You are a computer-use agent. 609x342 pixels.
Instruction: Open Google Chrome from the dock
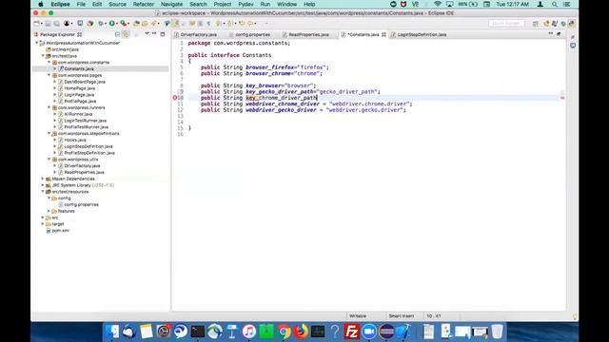[284, 332]
